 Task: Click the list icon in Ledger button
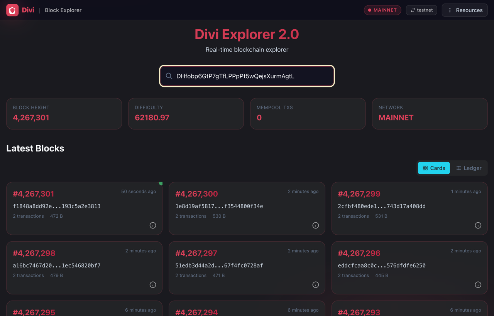pyautogui.click(x=458, y=168)
